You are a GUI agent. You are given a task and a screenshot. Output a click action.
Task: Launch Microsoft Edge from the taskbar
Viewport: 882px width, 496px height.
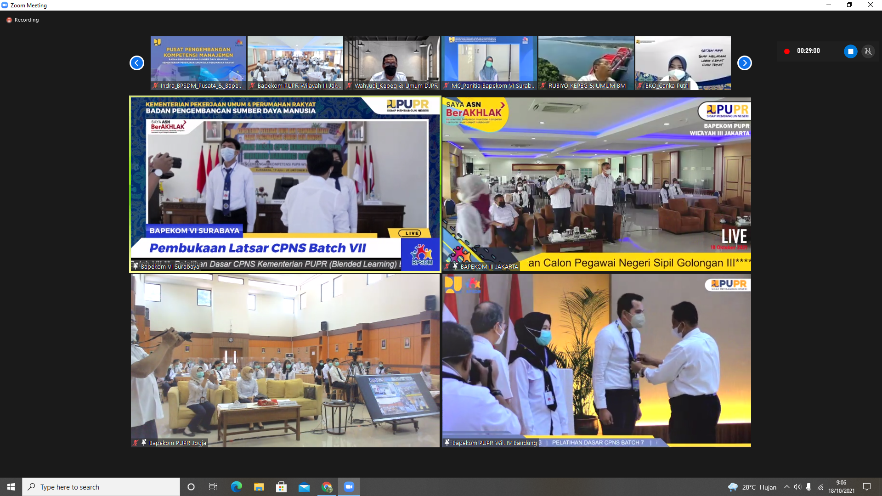pos(236,487)
